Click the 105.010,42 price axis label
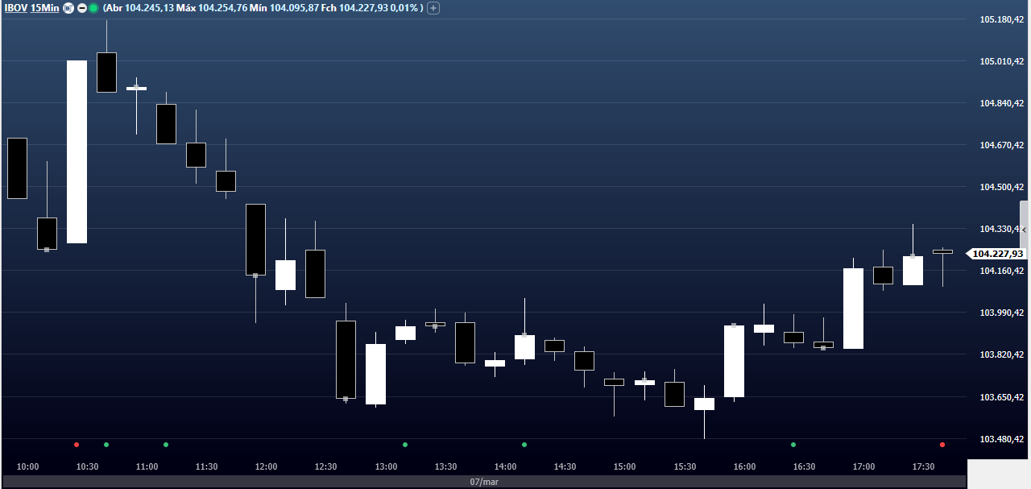The width and height of the screenshot is (1031, 489). click(1001, 61)
